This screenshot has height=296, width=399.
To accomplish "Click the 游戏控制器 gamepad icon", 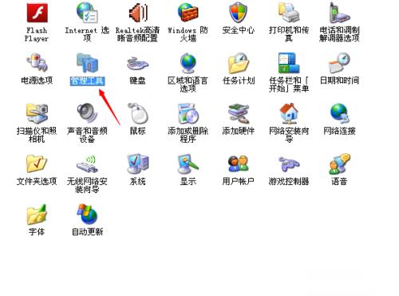I will 289,164.
